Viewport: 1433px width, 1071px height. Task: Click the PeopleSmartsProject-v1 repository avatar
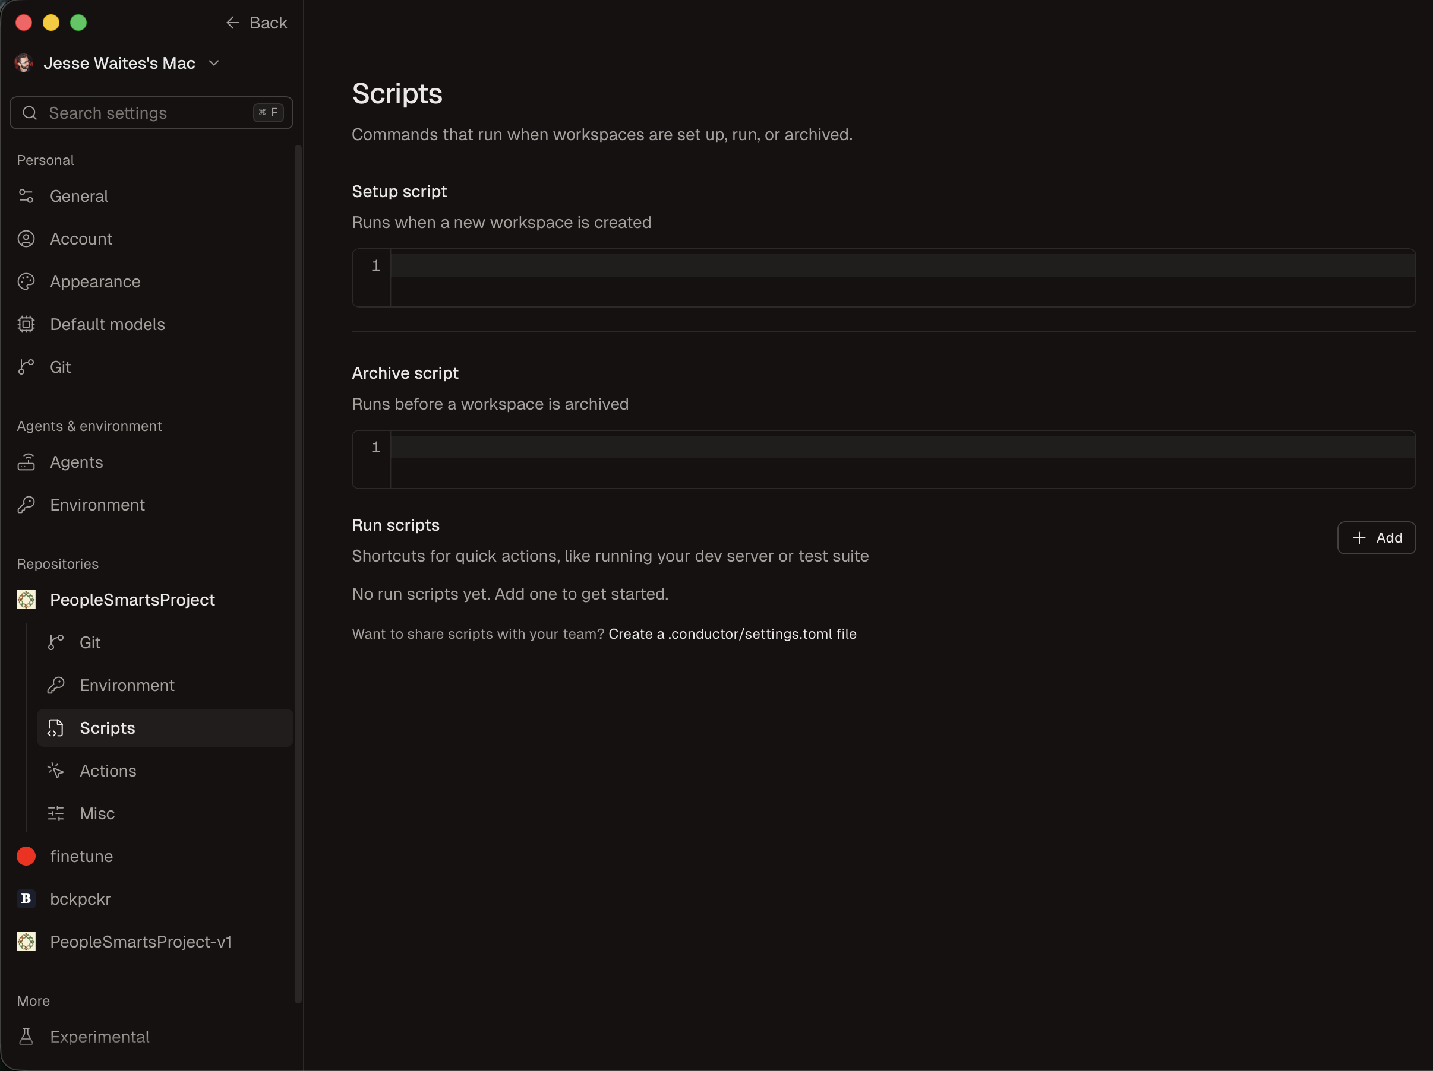tap(26, 942)
